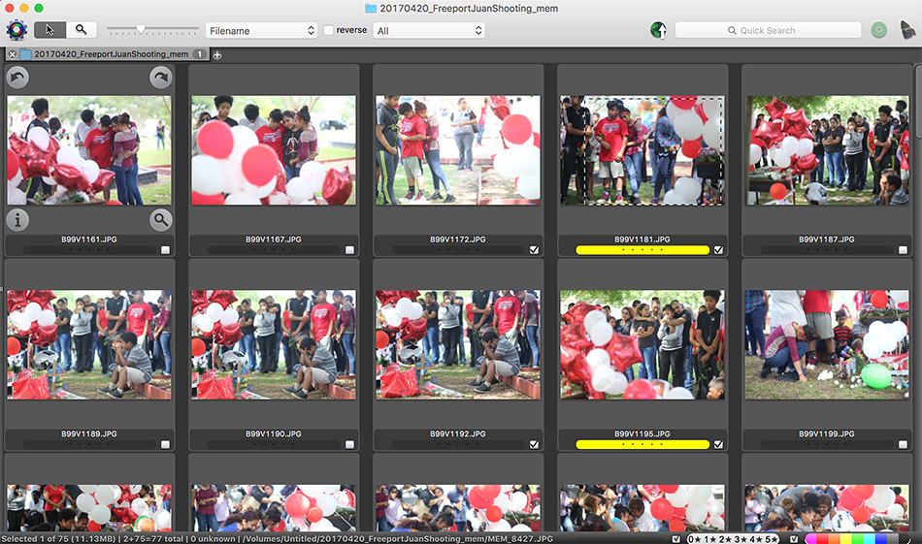Viewport: 922px width, 544px height.
Task: Select the pink color class filter
Action: click(810, 539)
